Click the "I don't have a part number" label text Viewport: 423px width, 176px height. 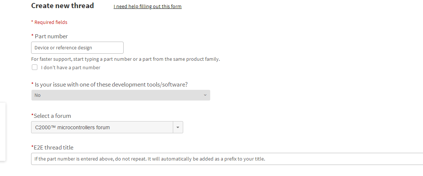[70, 68]
